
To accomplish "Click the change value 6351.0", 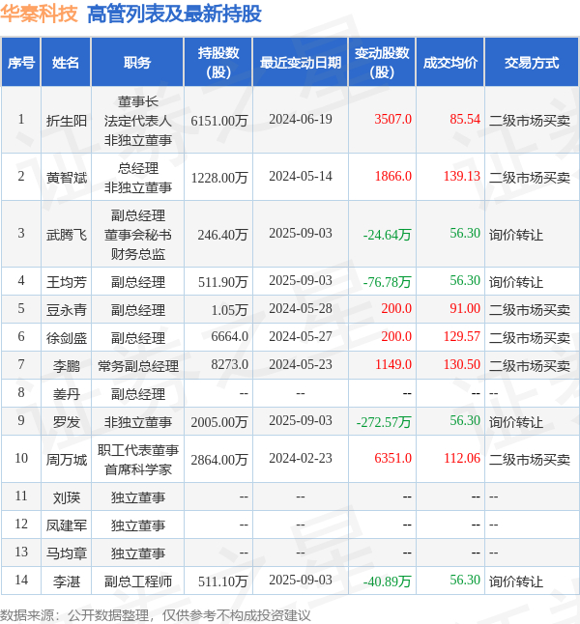I will tap(392, 458).
